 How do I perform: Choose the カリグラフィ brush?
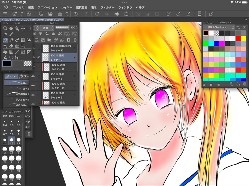17,94
